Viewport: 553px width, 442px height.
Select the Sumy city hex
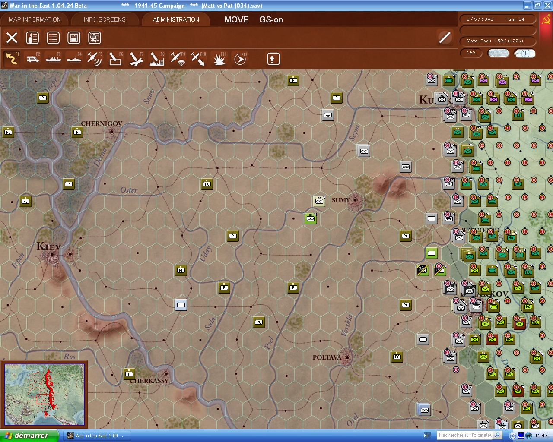(x=355, y=200)
